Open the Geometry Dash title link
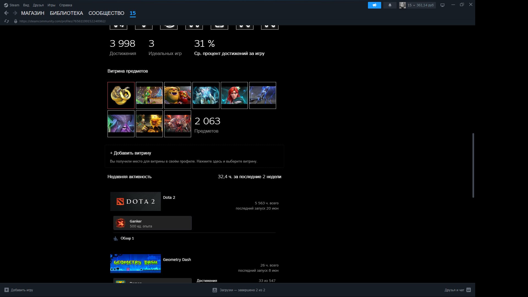 (177, 260)
